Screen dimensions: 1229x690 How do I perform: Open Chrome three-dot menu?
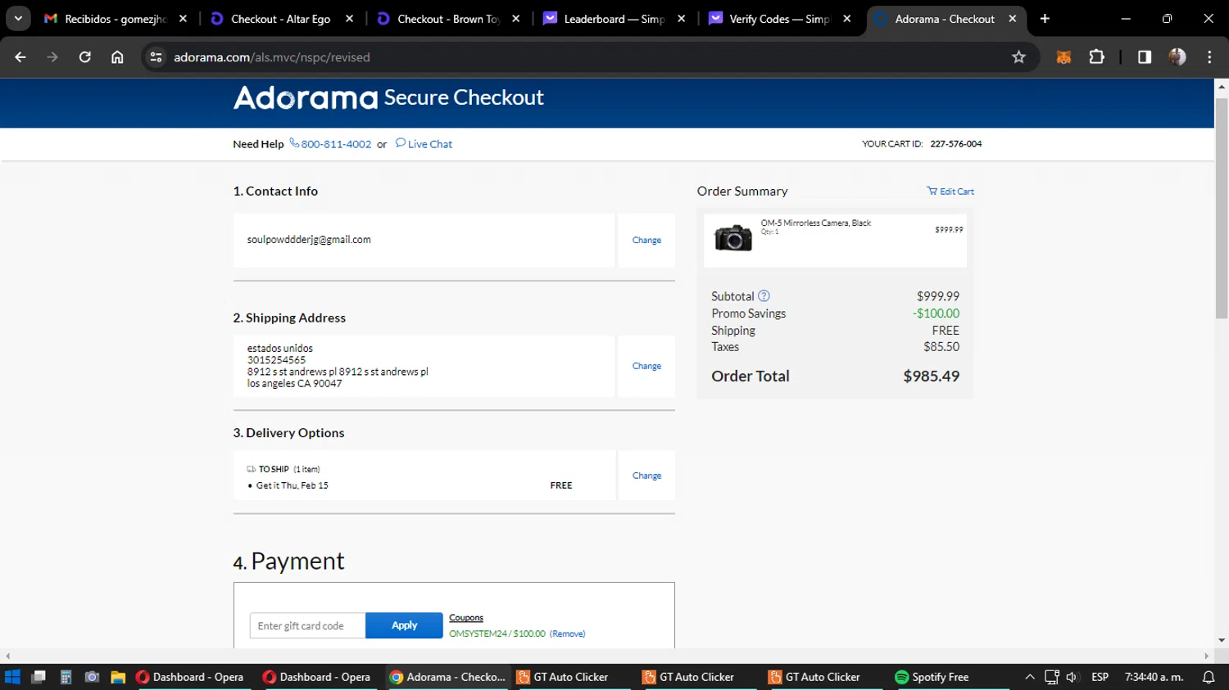coord(1209,56)
